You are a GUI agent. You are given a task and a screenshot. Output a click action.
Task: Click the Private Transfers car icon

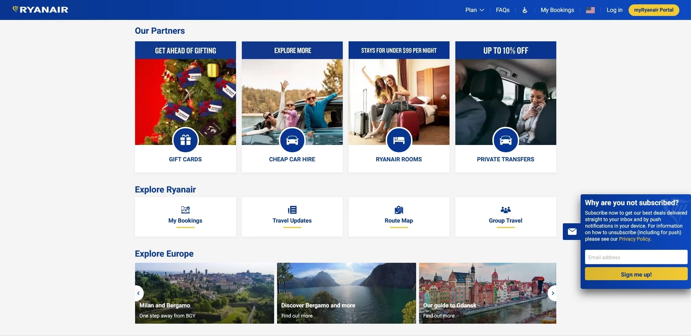click(x=505, y=140)
